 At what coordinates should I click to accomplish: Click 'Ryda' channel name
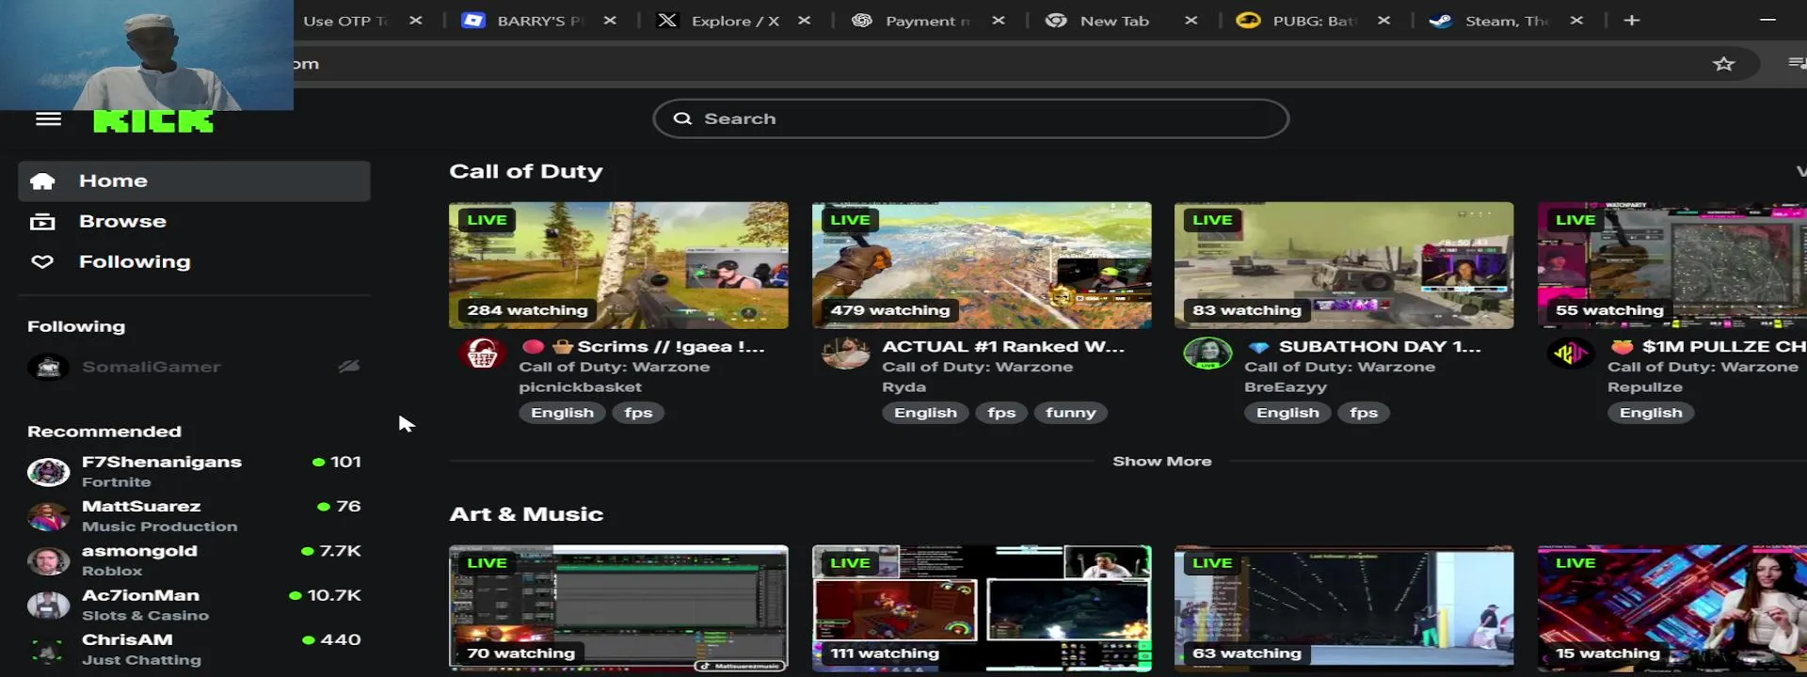coord(904,387)
